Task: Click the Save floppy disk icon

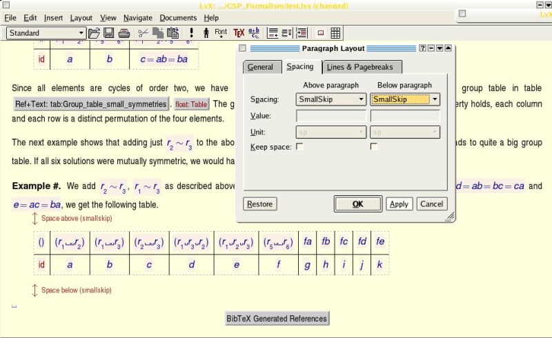Action: [x=109, y=33]
